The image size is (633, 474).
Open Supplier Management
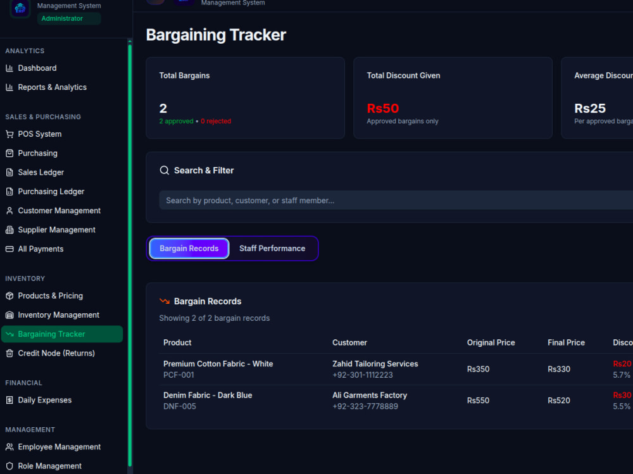point(62,230)
